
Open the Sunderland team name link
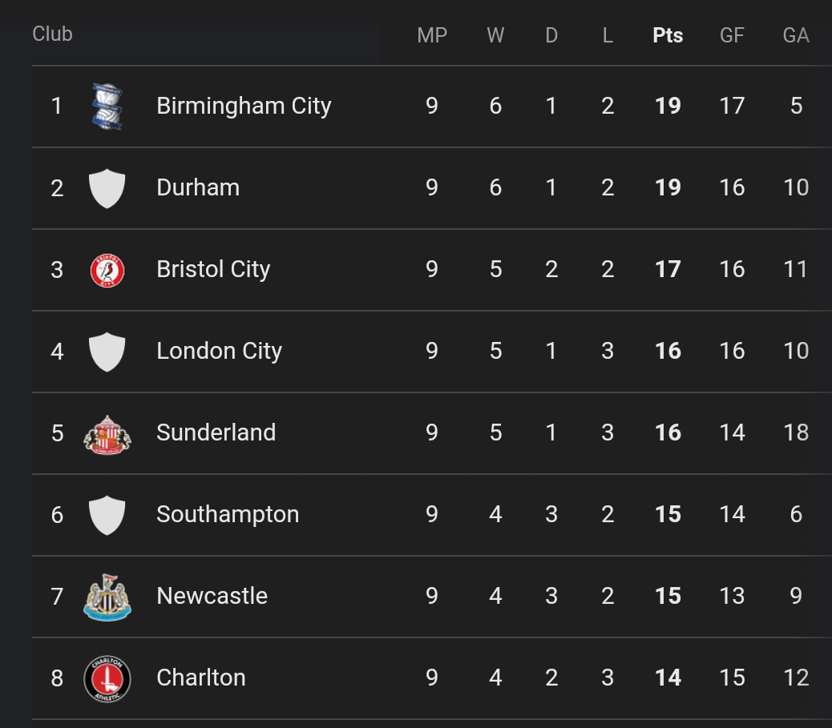click(x=216, y=432)
